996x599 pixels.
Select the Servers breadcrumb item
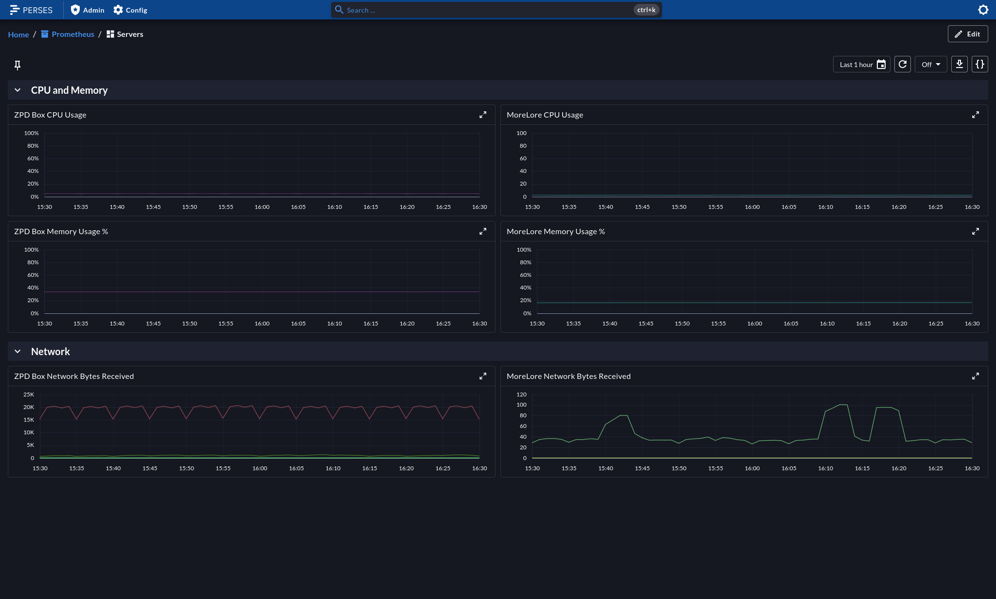(x=129, y=34)
